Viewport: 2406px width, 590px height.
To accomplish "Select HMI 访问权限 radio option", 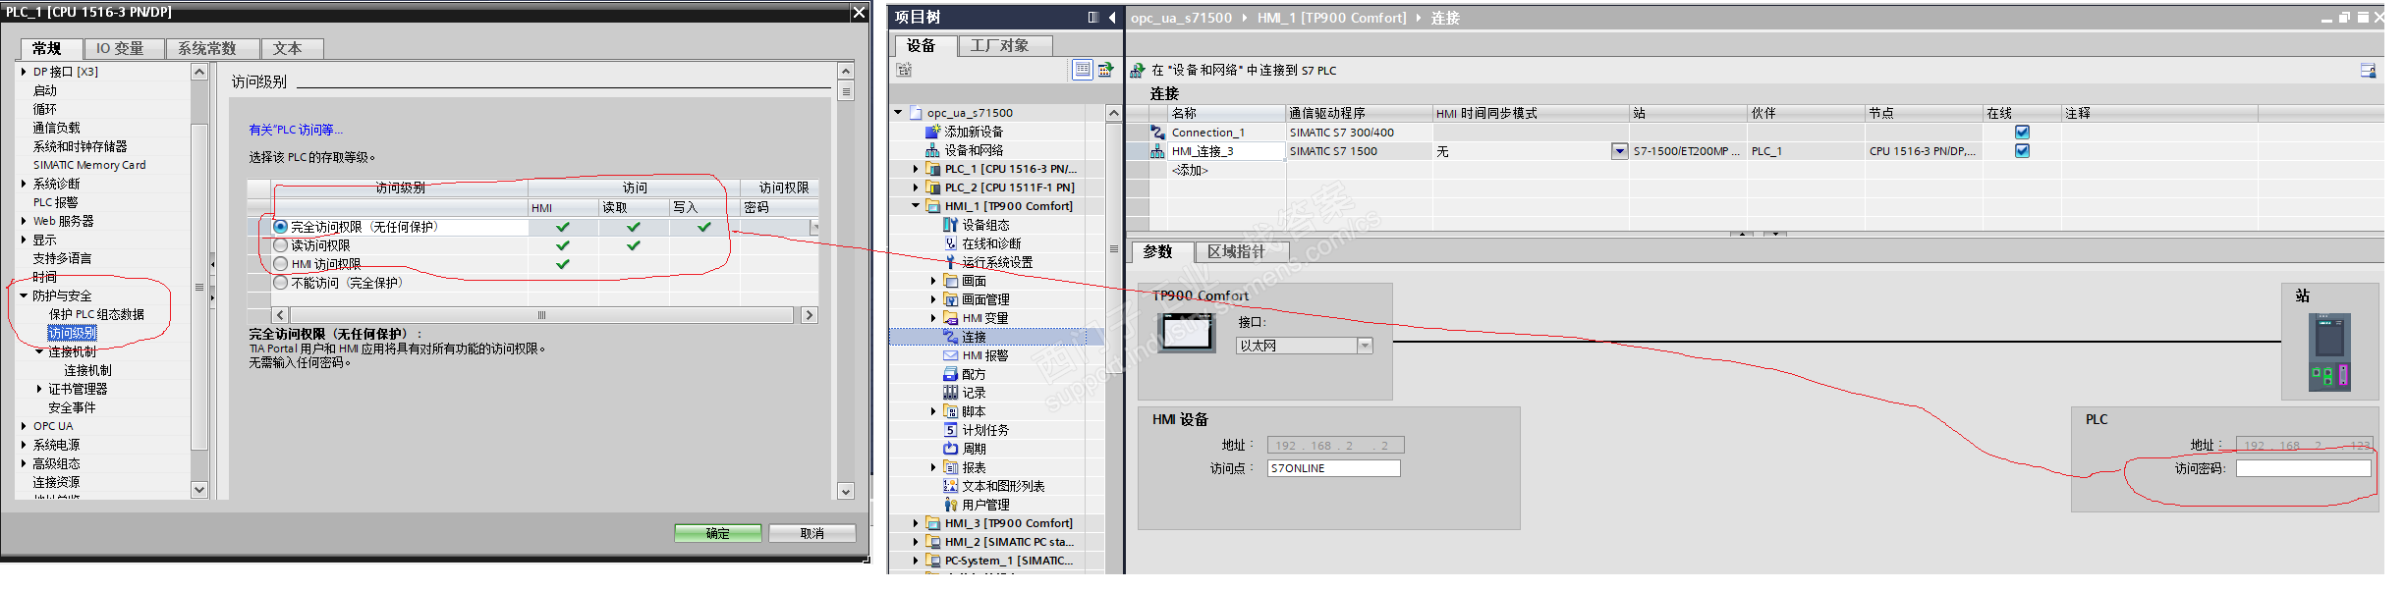I will tap(281, 264).
